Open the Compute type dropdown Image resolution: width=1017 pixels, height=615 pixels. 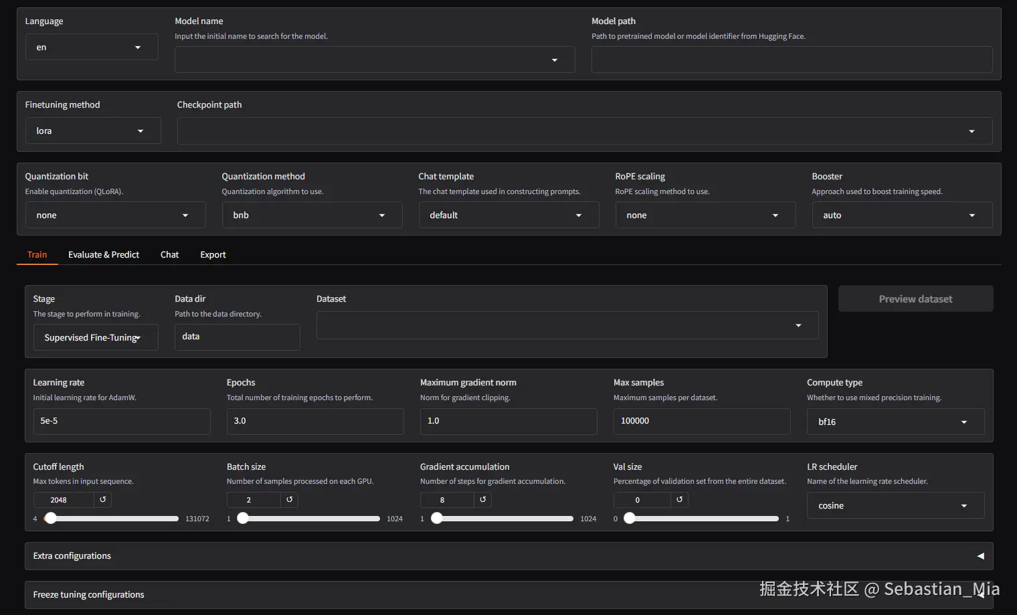point(895,422)
